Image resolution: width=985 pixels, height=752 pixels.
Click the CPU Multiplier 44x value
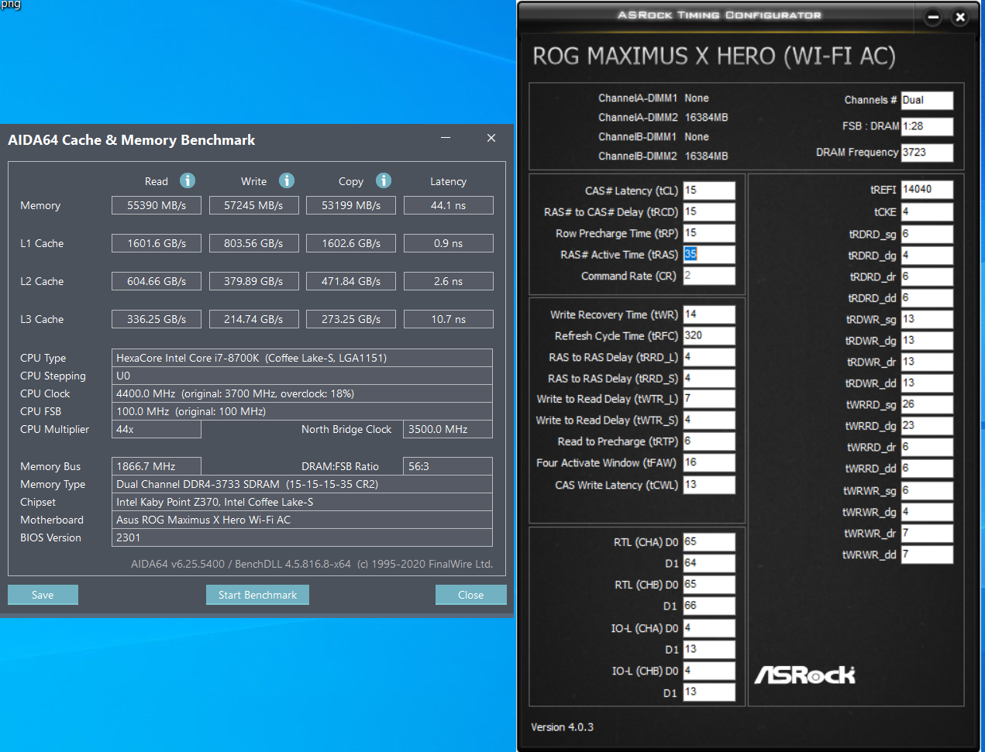pos(157,429)
